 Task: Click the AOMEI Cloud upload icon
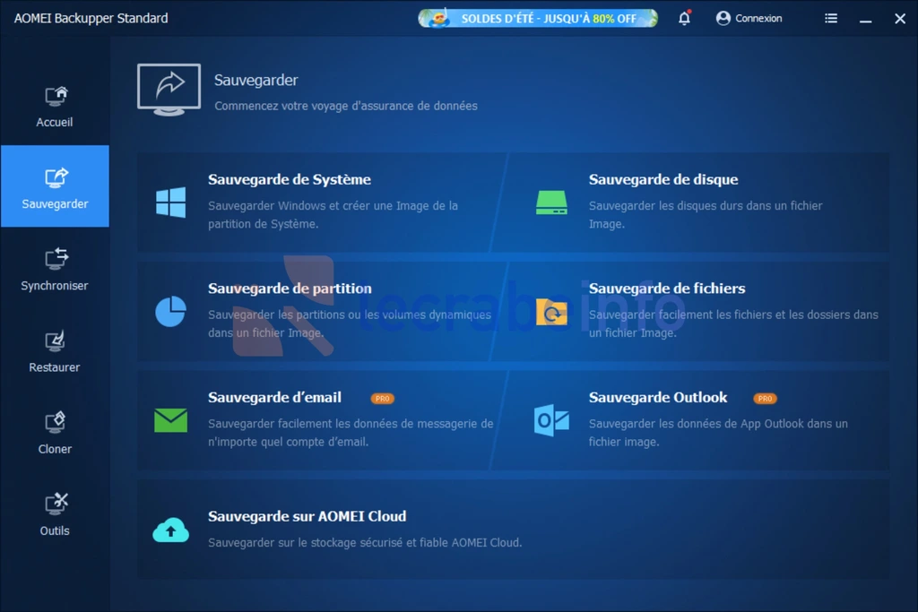[171, 530]
